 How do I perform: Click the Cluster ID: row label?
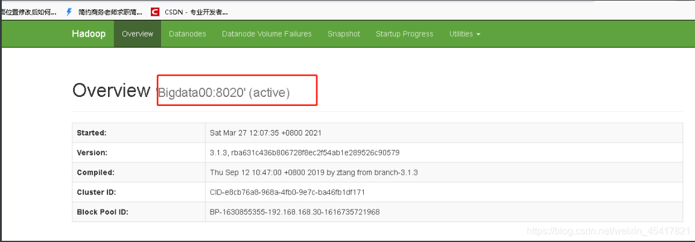(x=97, y=193)
